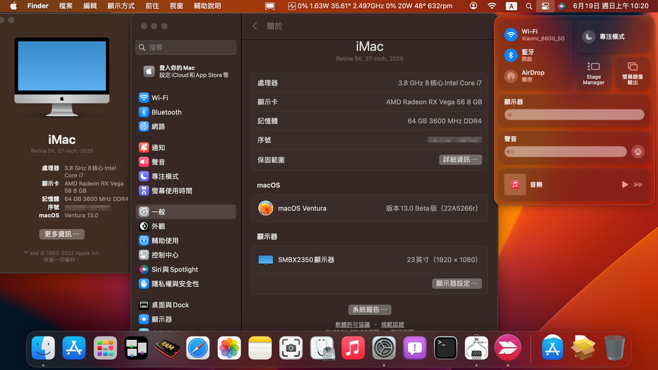Screen dimensions: 658x370
Task: Select 桌面與 Dock in the settings sidebar
Action: point(186,305)
